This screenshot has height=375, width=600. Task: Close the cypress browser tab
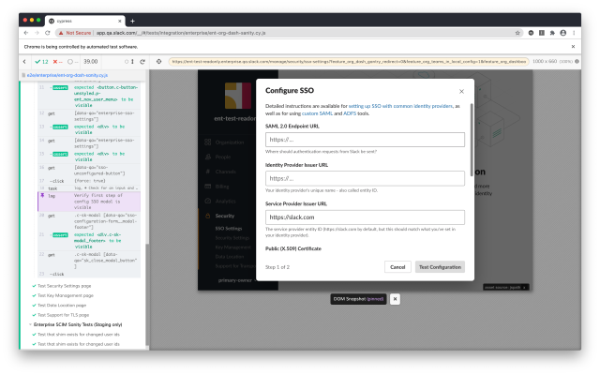point(120,21)
